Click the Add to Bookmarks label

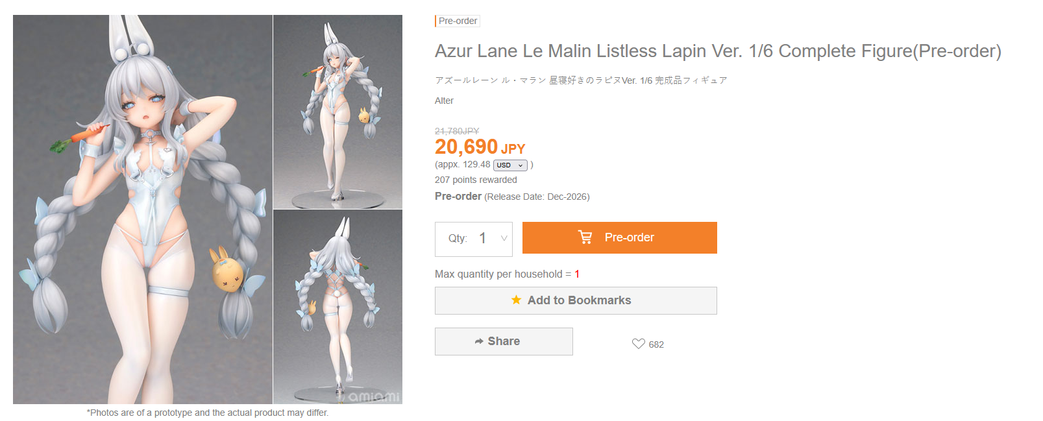coord(579,300)
